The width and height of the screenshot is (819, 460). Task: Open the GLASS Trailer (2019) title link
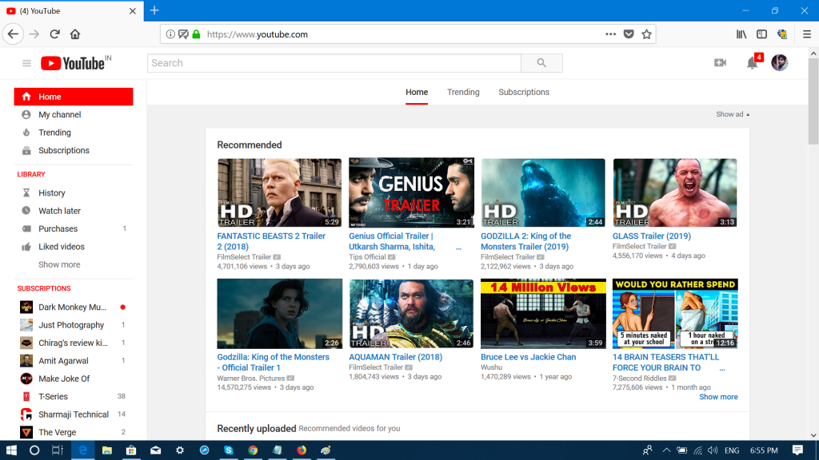(x=651, y=236)
